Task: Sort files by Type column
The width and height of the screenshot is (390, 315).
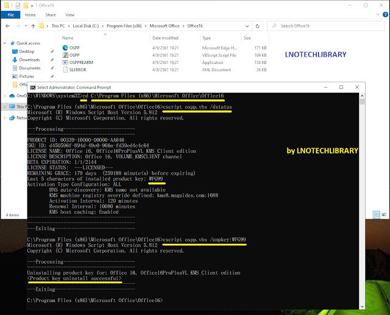Action: click(x=207, y=38)
